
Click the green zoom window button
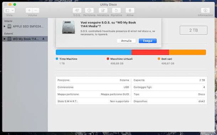pos(15,4)
